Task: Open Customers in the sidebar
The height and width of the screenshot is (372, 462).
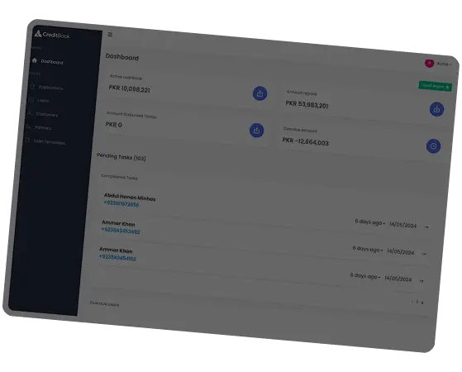Action: pyautogui.click(x=43, y=114)
